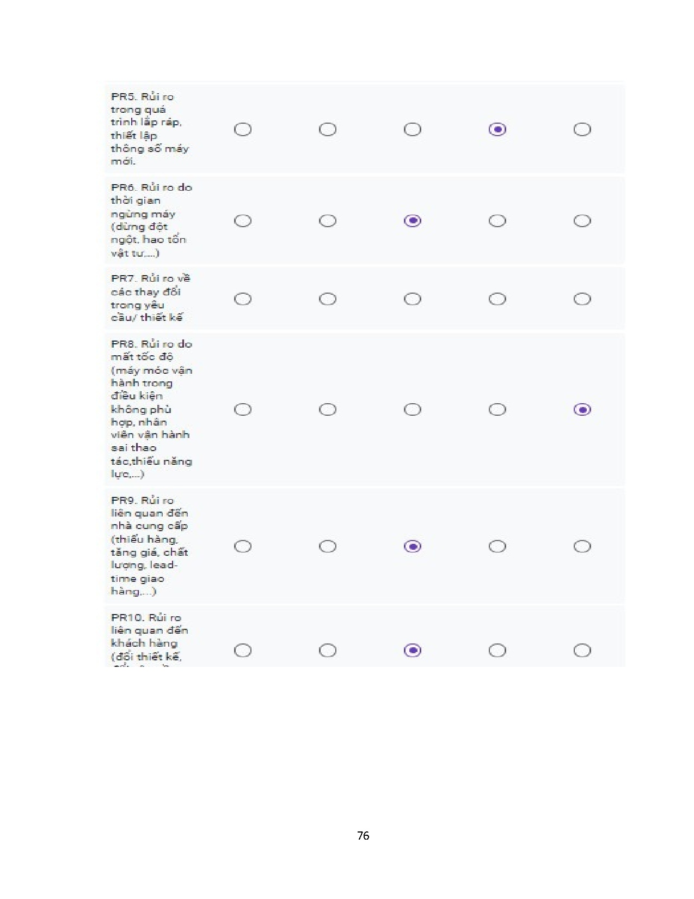Select the fifth radio option for PR5

(582, 130)
